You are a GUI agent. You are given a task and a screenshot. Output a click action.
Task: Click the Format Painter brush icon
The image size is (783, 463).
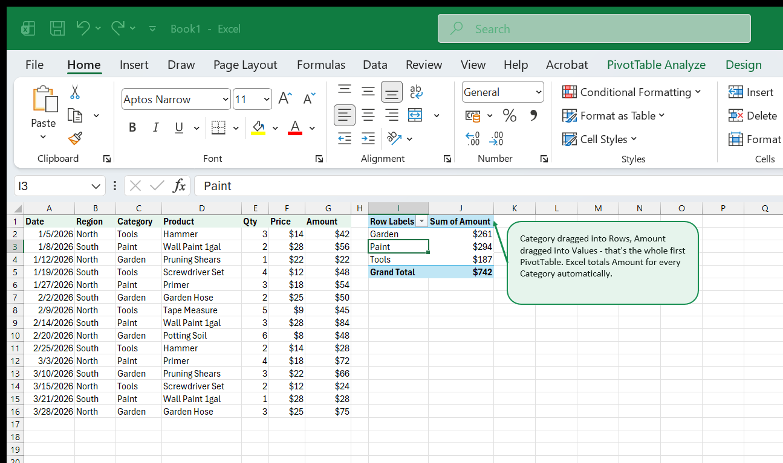75,139
